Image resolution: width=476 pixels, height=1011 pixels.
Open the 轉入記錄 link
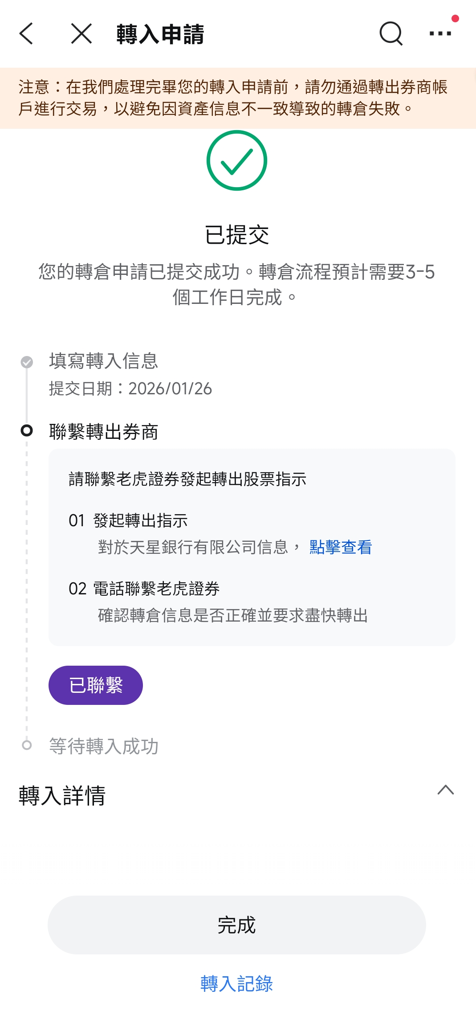[237, 983]
